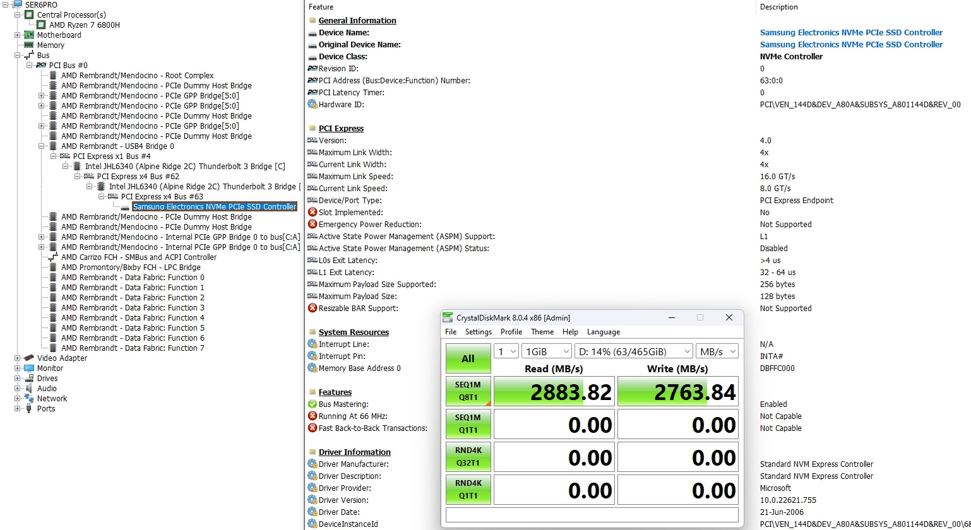
Task: Click the Monitor icon in tree
Action: point(29,368)
